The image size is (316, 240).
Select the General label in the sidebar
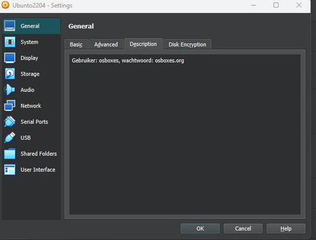[x=30, y=26]
